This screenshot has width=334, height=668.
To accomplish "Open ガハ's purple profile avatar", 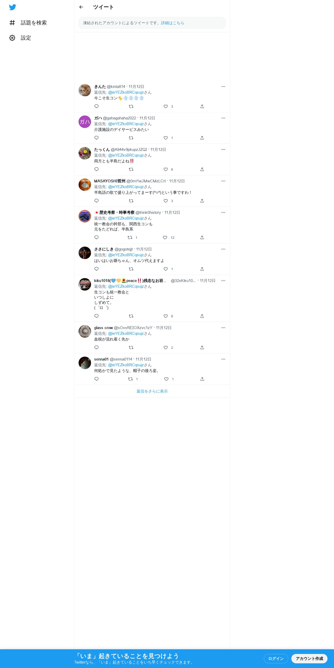I will pyautogui.click(x=85, y=122).
